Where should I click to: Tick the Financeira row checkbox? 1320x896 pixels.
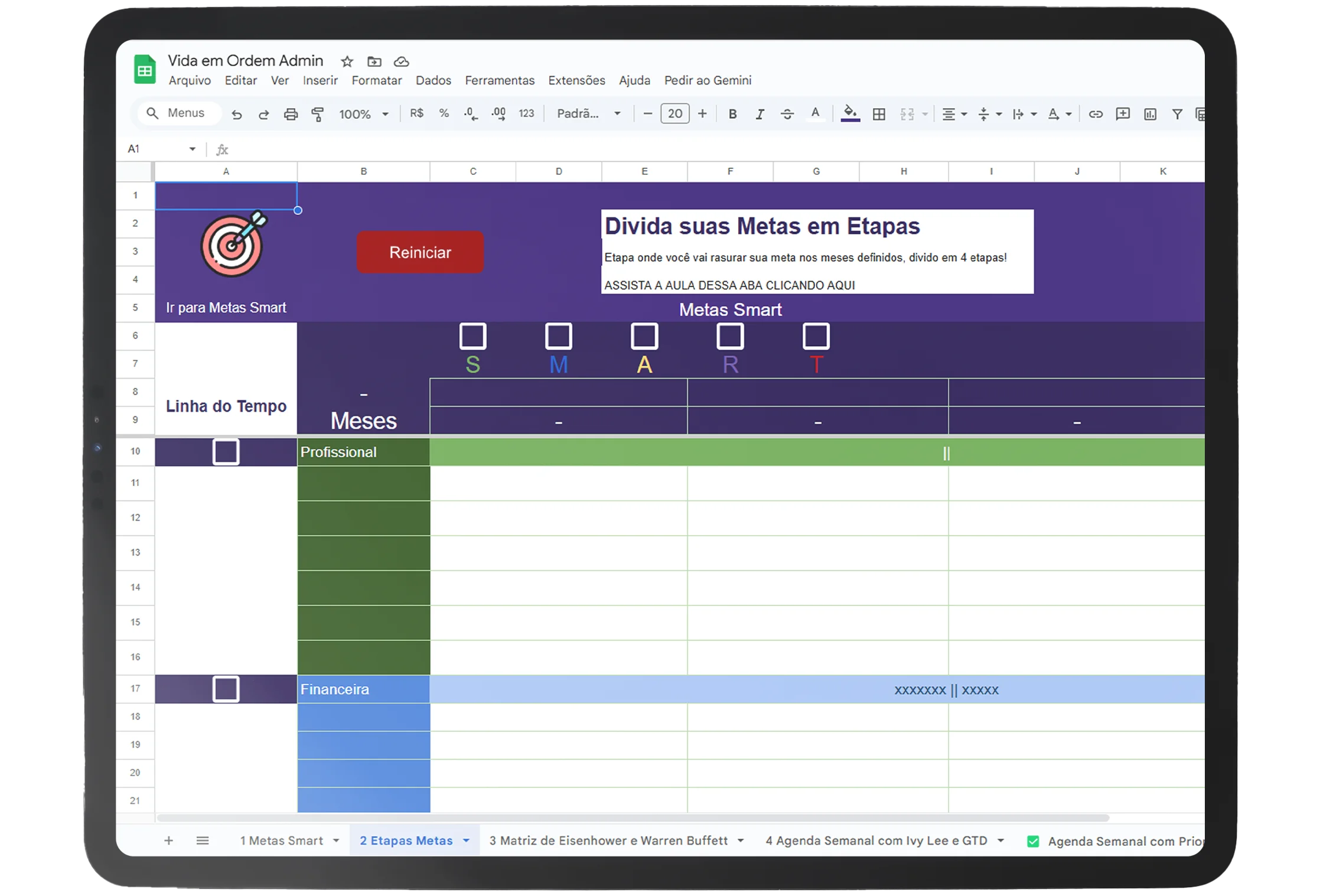[x=226, y=689]
